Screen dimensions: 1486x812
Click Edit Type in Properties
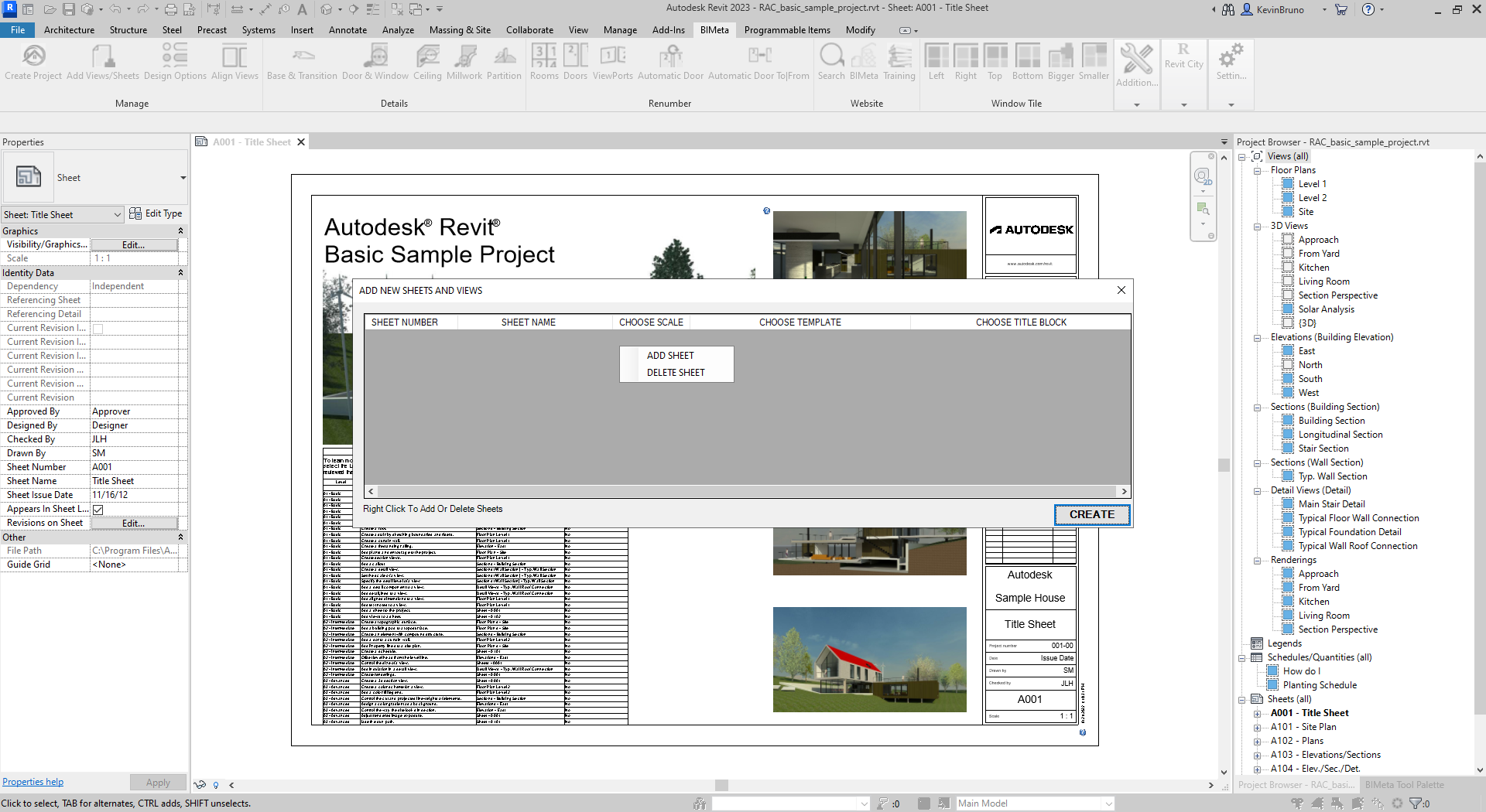point(156,214)
